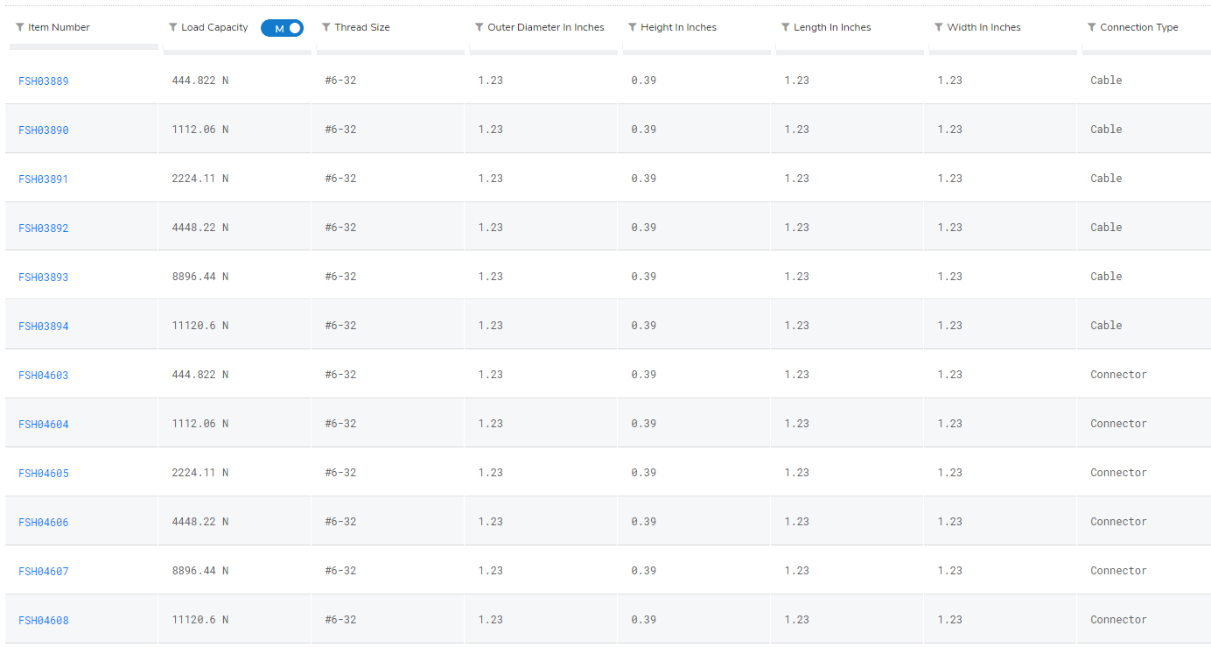1211x647 pixels.
Task: Open item FSH03890
Action: (44, 130)
